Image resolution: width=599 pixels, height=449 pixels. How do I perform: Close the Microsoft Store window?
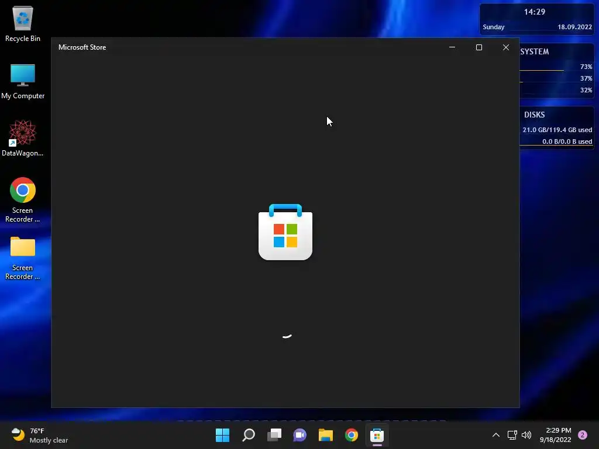pos(506,47)
